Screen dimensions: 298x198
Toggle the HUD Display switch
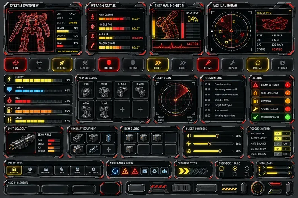coord(282,133)
